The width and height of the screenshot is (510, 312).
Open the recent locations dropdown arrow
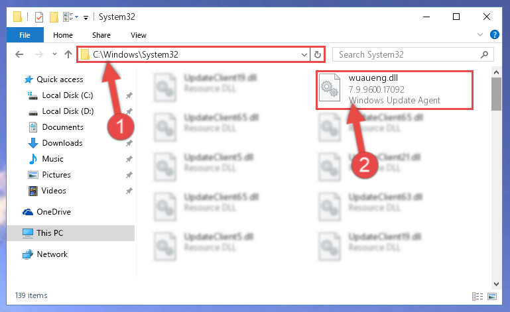click(x=54, y=54)
